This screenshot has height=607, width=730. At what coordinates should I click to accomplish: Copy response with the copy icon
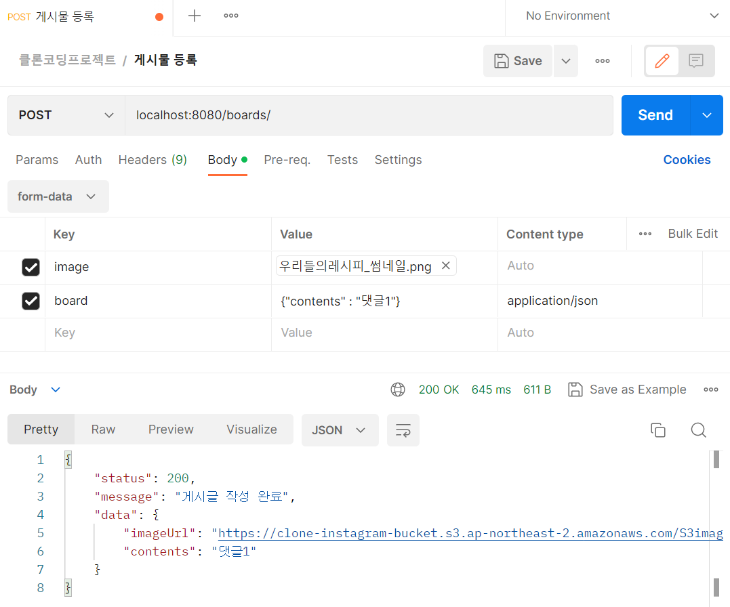(x=658, y=430)
